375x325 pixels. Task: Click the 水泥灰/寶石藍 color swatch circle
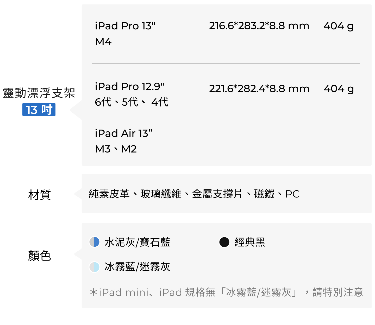(94, 242)
